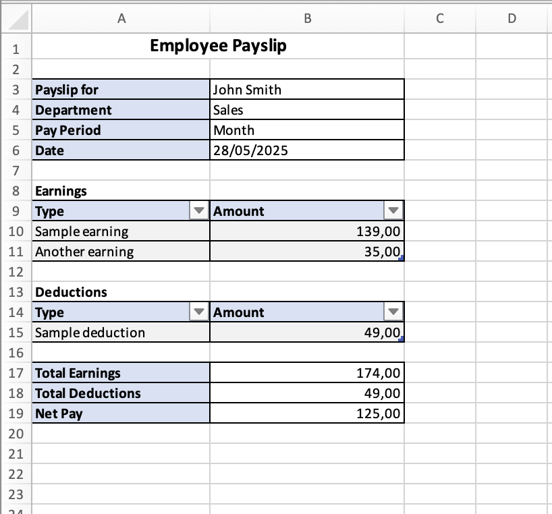Select column C header

440,19
